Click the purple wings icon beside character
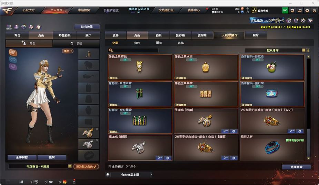 tap(13, 67)
